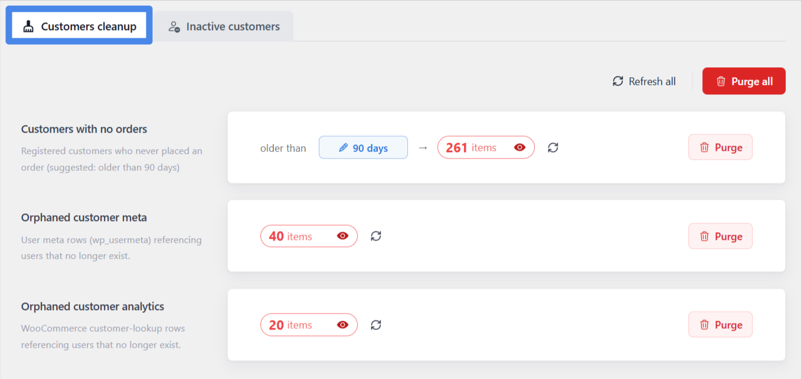
Task: Select the Customers cleanup tab
Action: 79,27
